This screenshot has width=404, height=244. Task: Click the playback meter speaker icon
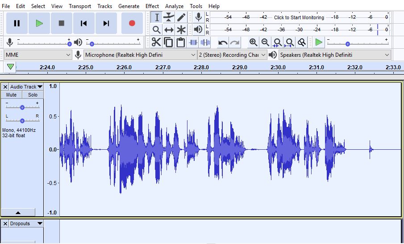(x=198, y=29)
